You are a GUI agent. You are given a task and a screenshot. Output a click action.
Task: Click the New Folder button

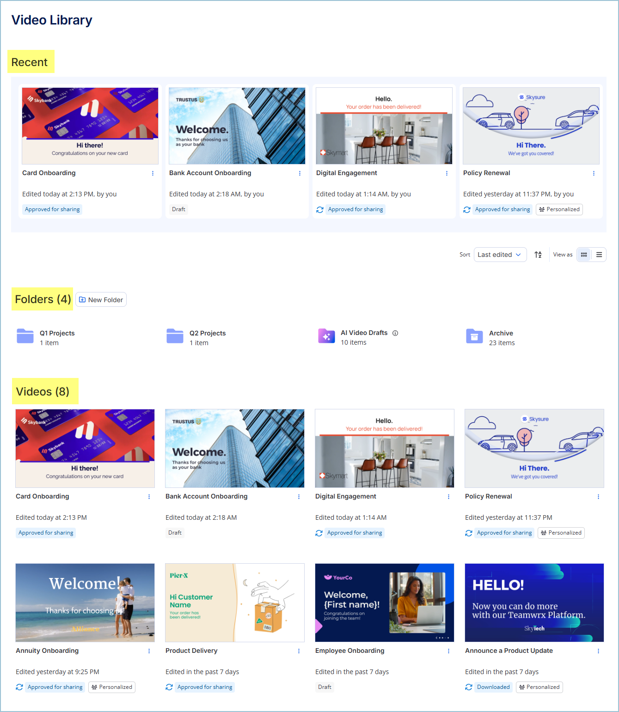click(x=101, y=299)
